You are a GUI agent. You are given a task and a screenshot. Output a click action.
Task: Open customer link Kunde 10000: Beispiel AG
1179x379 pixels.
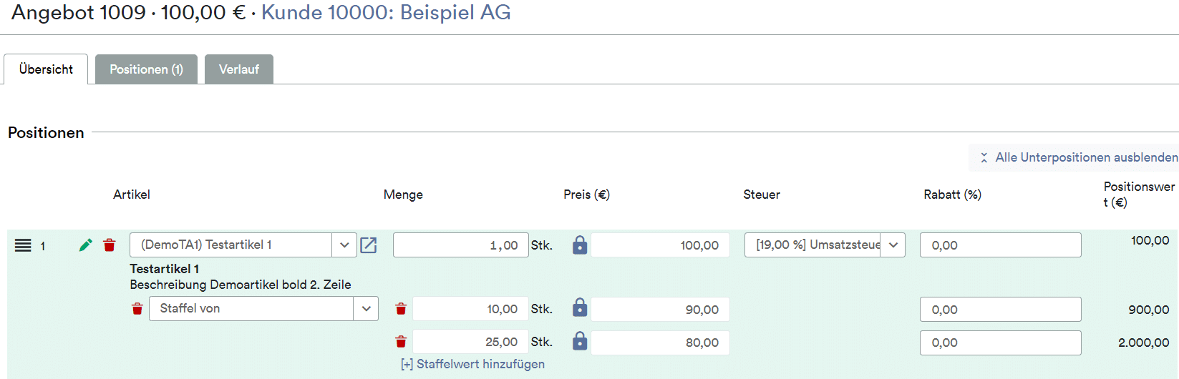click(386, 13)
